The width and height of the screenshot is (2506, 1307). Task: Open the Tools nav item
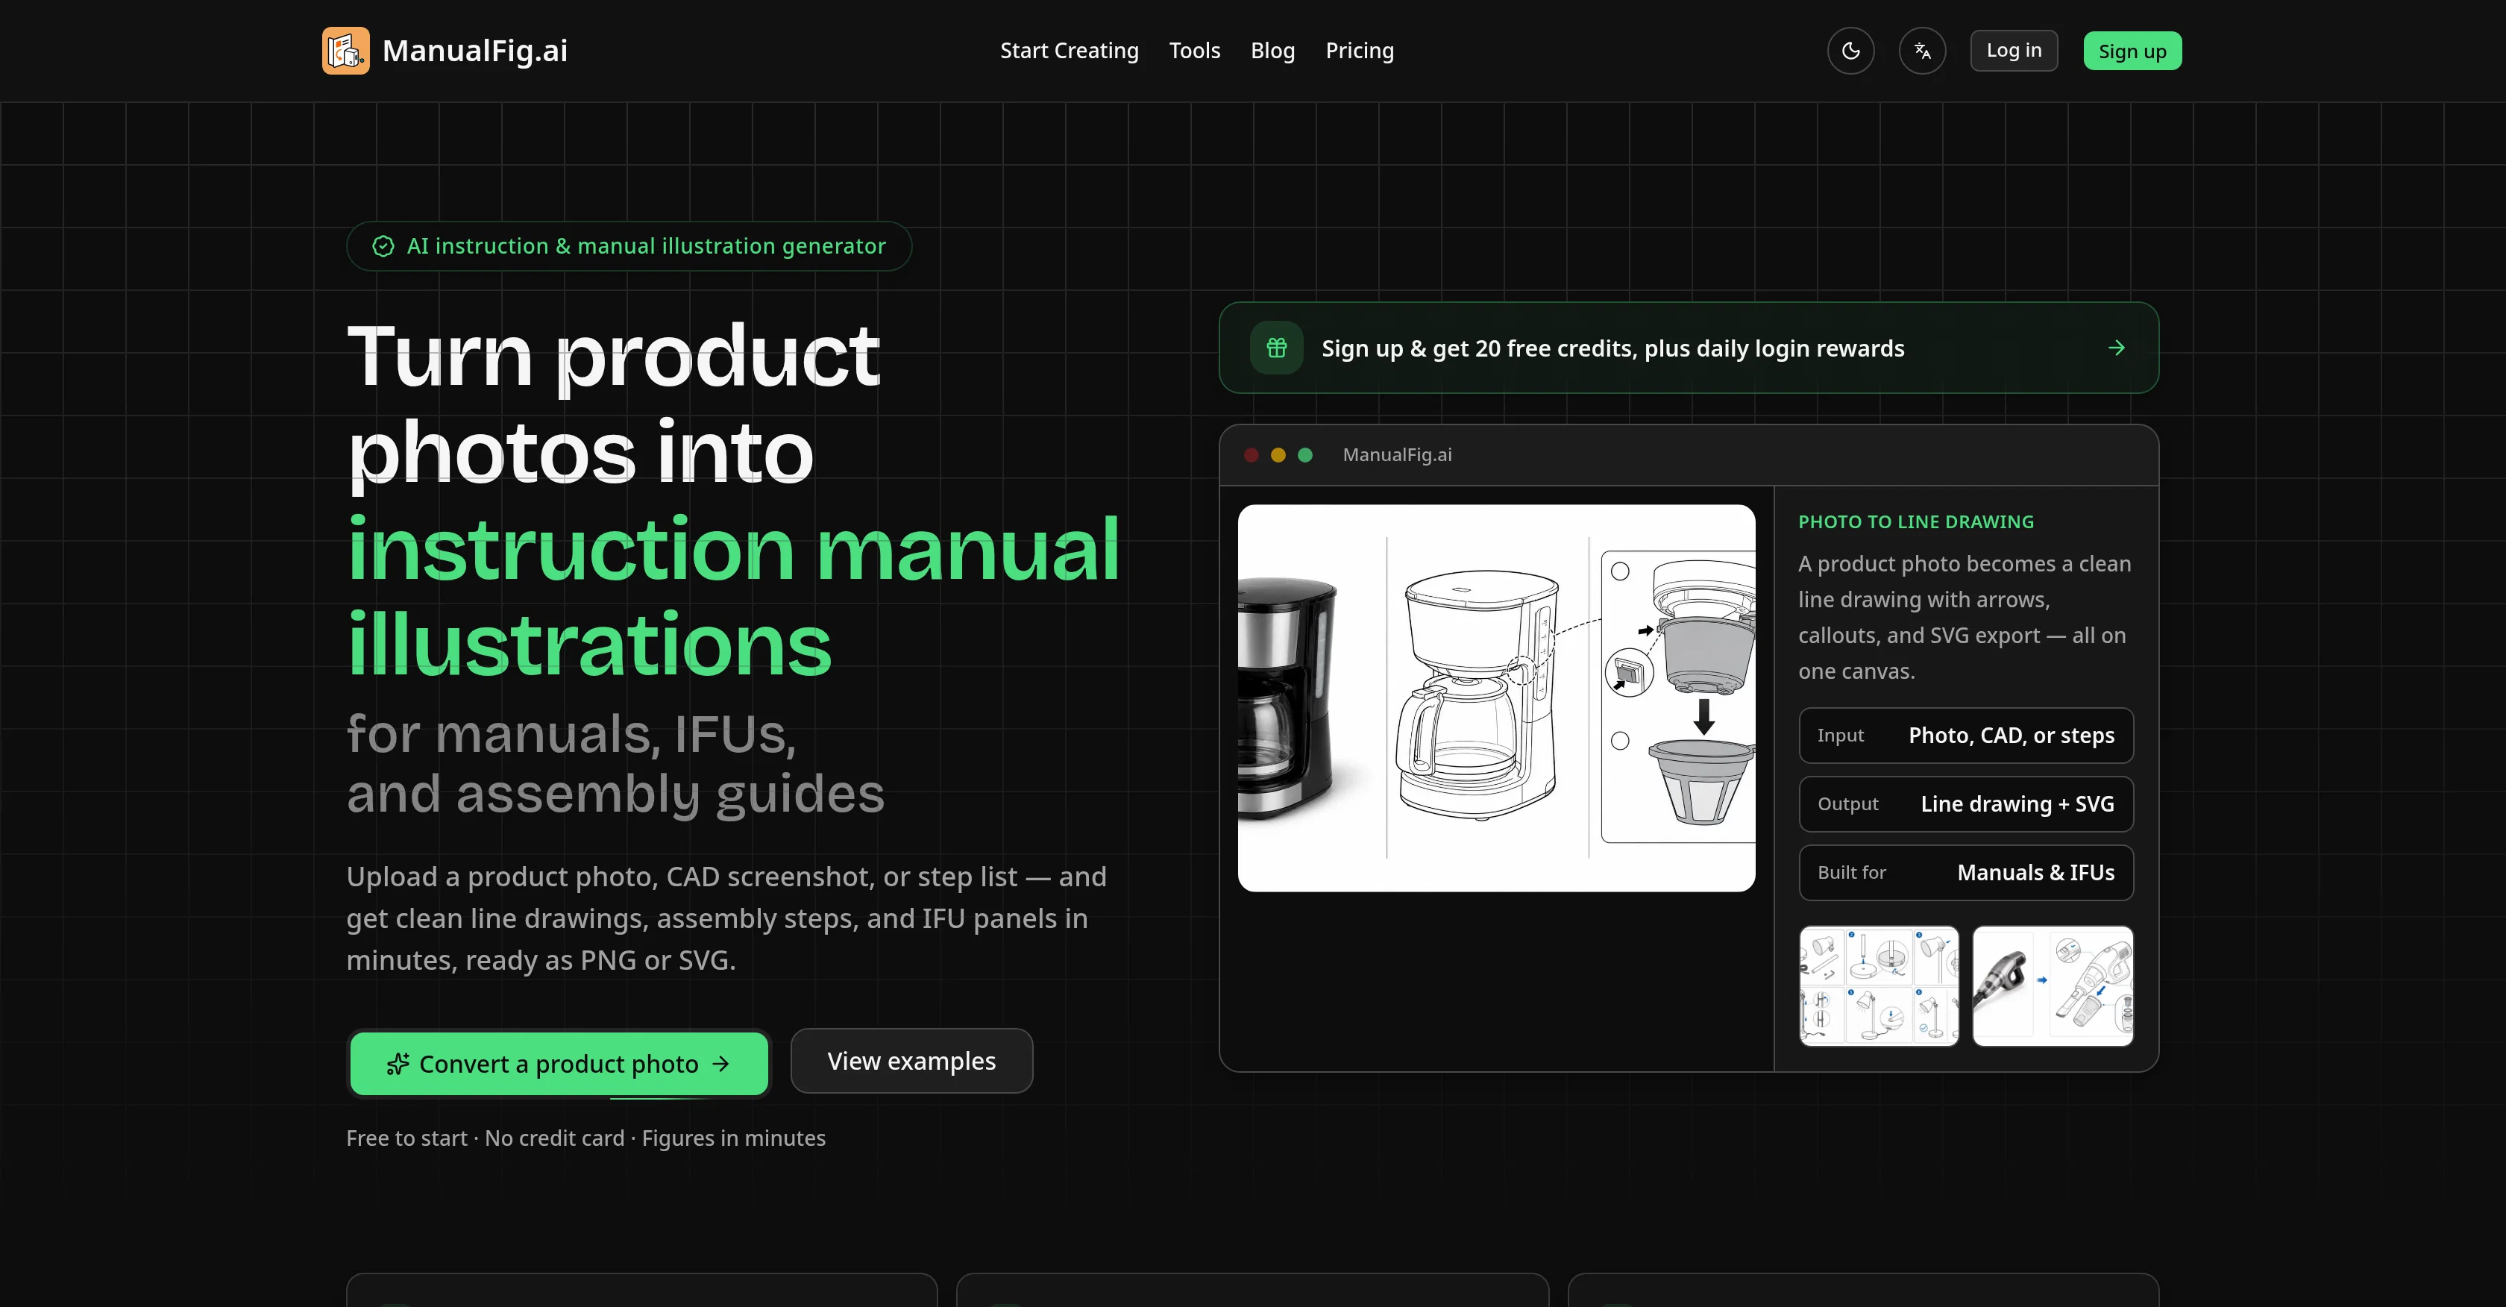[1195, 51]
